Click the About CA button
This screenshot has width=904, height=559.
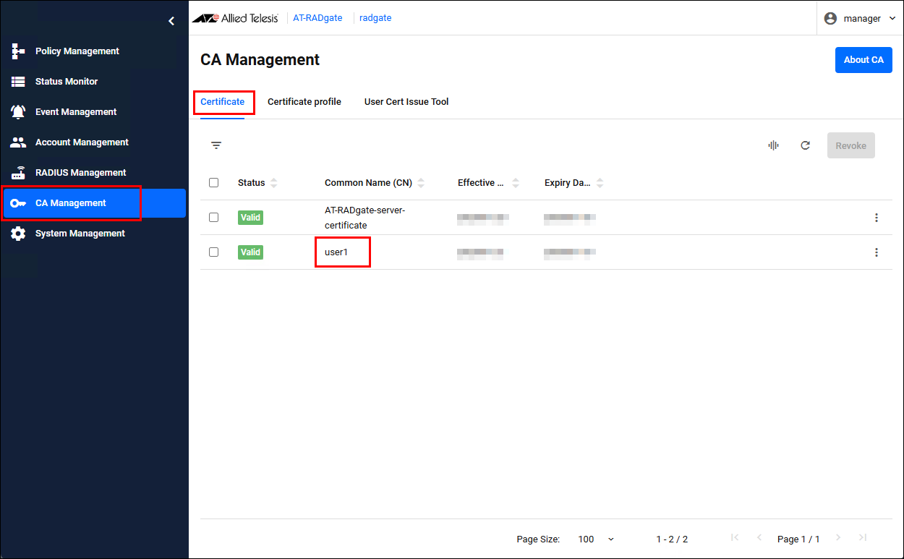tap(864, 60)
